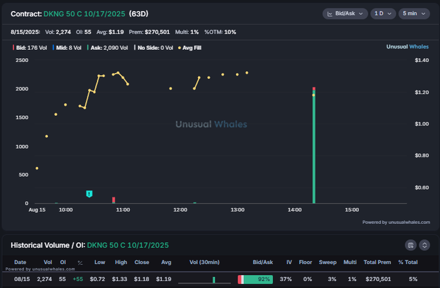Click the avg fill dot at chart start
Image resolution: width=440 pixels, height=288 pixels.
tap(37, 168)
